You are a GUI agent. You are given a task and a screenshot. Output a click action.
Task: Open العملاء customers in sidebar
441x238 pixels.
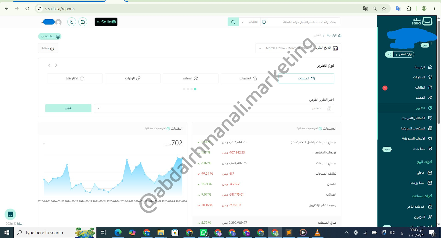point(424,98)
